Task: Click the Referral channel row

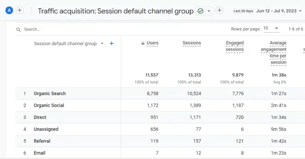Action: pyautogui.click(x=42, y=141)
